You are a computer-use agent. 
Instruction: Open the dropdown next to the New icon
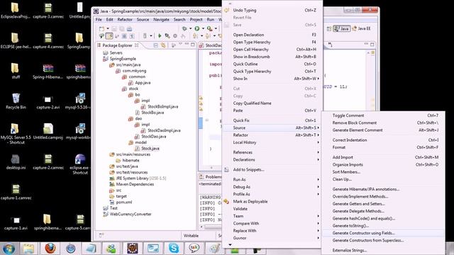pyautogui.click(x=108, y=28)
